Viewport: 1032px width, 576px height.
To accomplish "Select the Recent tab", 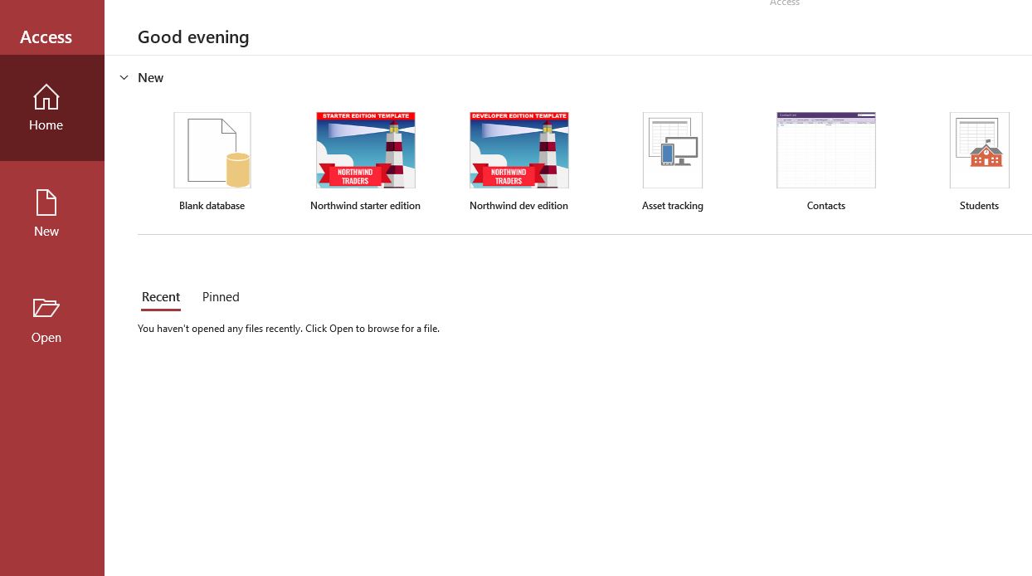I will (160, 297).
